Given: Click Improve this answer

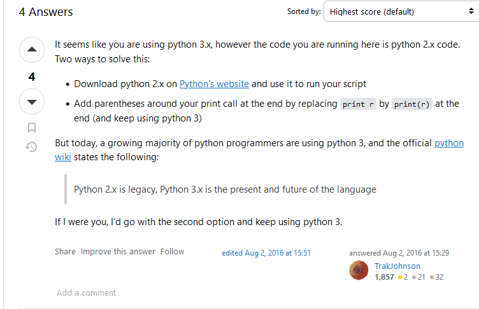Looking at the screenshot, I should tap(118, 251).
